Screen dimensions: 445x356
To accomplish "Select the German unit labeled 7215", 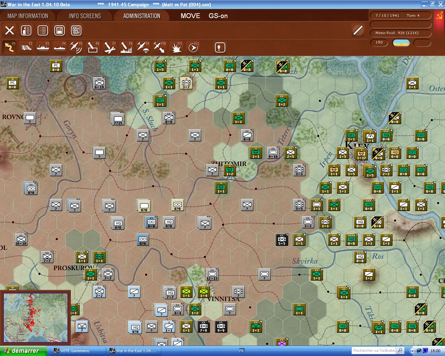I will (x=118, y=119).
